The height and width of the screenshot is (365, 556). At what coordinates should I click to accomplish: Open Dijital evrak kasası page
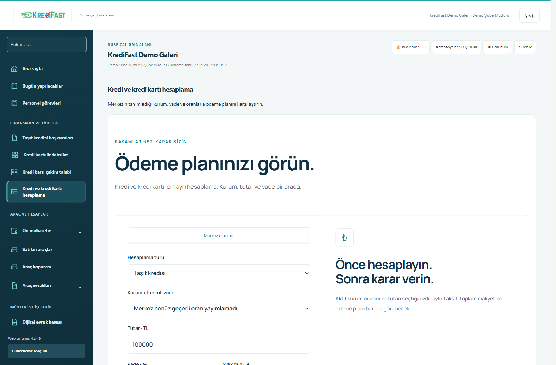[46, 322]
